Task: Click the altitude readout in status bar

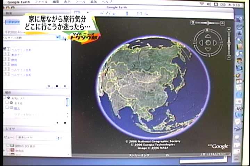Action: coord(213,154)
